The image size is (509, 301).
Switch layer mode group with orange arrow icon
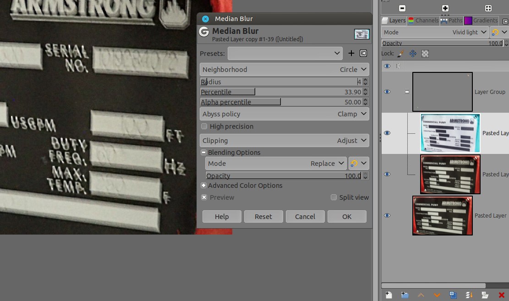tap(495, 32)
